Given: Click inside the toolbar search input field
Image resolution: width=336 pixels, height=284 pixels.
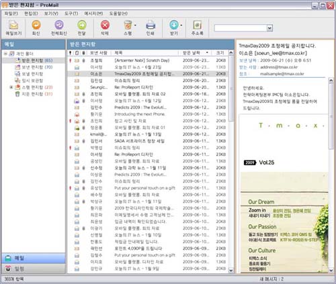Looking at the screenshot, I should pyautogui.click(x=241, y=28).
